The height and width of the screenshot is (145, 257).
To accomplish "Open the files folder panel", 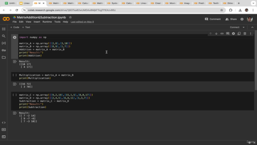I will coord(4,57).
